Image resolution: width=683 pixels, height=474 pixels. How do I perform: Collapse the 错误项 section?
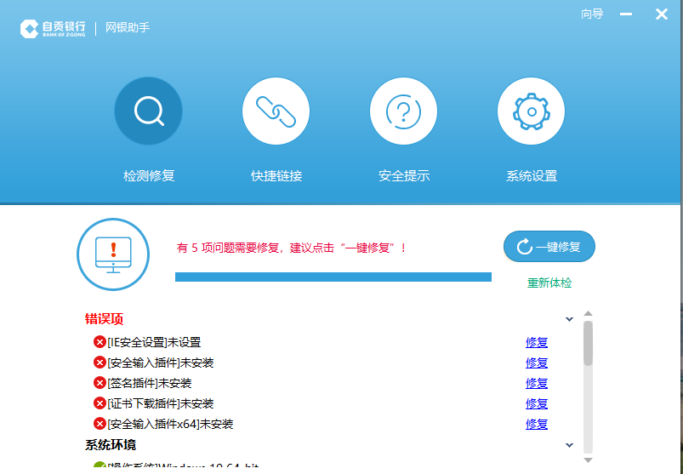(569, 319)
